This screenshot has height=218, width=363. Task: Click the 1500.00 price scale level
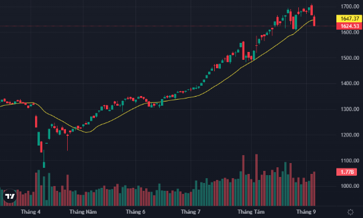pos(350,58)
